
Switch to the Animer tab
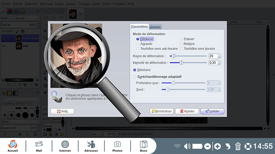click(155, 27)
